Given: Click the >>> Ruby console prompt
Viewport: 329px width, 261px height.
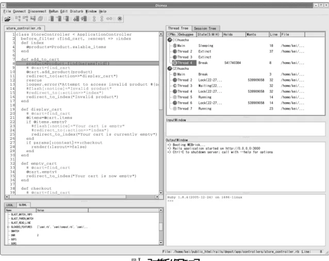Looking at the screenshot, I should point(170,201).
